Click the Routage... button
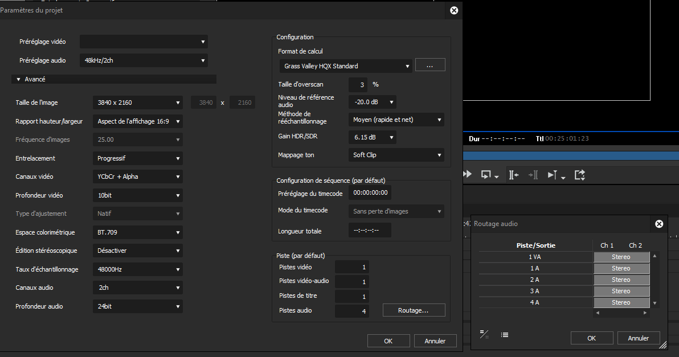Image resolution: width=679 pixels, height=357 pixels. 413,311
